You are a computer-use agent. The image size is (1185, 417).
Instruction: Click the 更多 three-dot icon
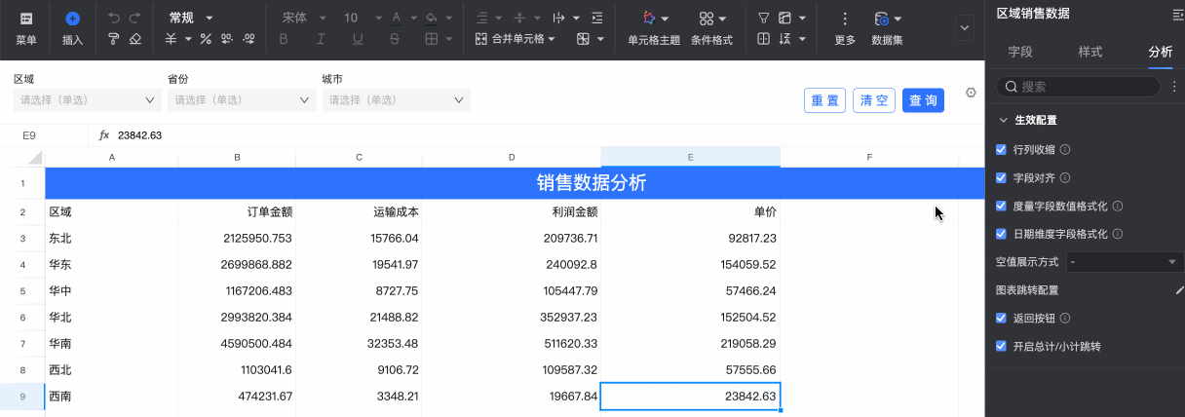(x=845, y=19)
